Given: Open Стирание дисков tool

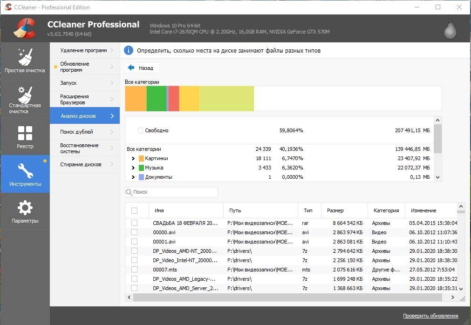Looking at the screenshot, I should pyautogui.click(x=85, y=164).
